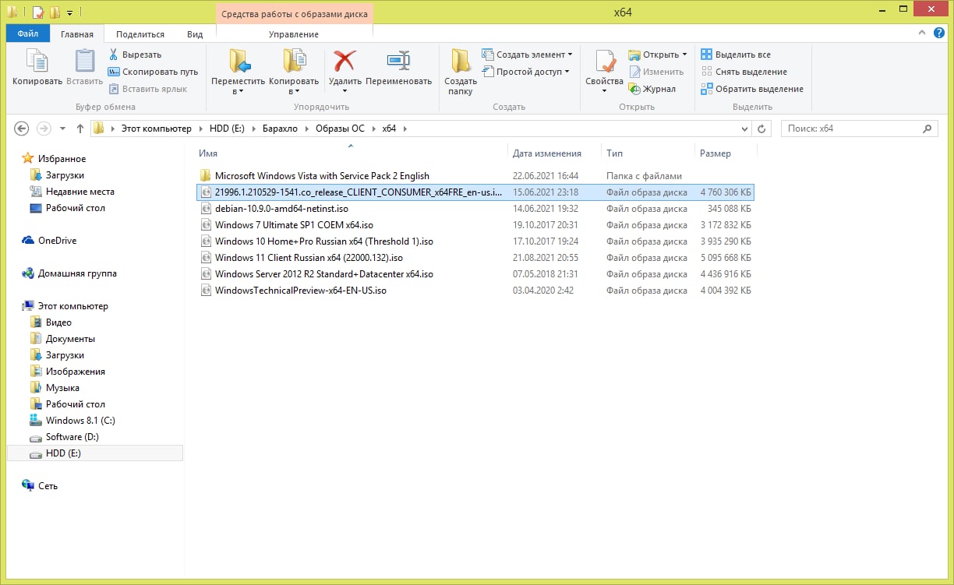Image resolution: width=954 pixels, height=585 pixels.
Task: Click quick access new folder icon in title bar
Action: 55,12
